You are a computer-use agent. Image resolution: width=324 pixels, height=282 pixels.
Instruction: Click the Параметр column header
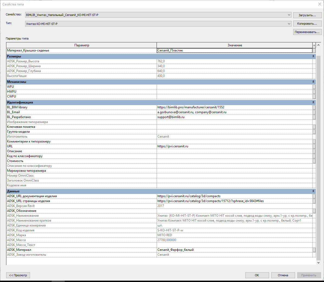click(82, 45)
